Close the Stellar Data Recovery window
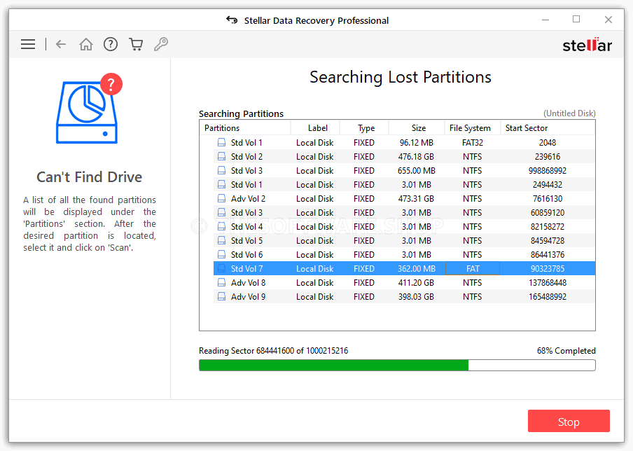The height and width of the screenshot is (451, 633). point(608,20)
